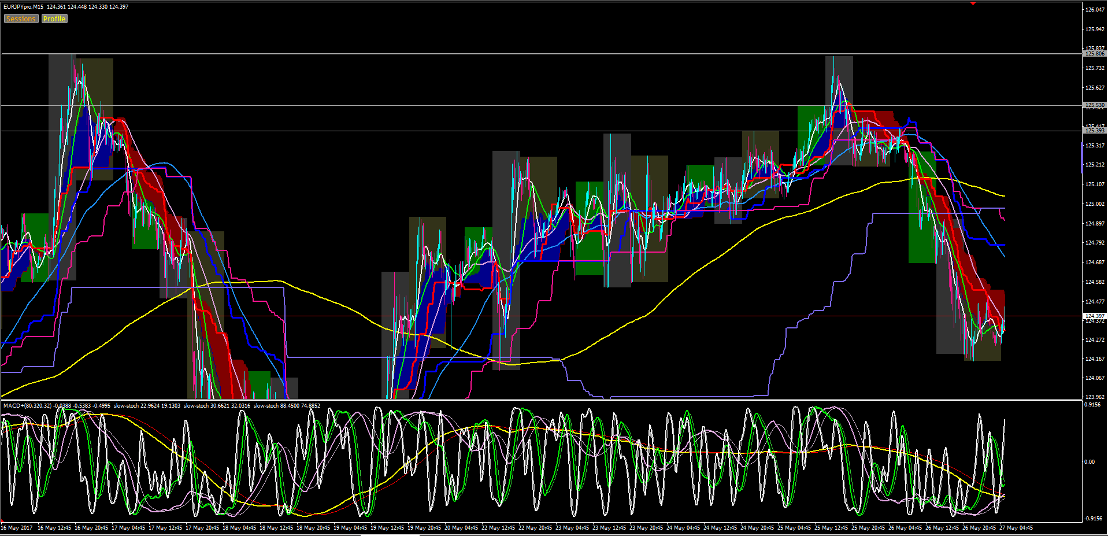Viewport: 1108px width, 536px height.
Task: Click the 23 May 12:45 time label
Action: pos(609,528)
